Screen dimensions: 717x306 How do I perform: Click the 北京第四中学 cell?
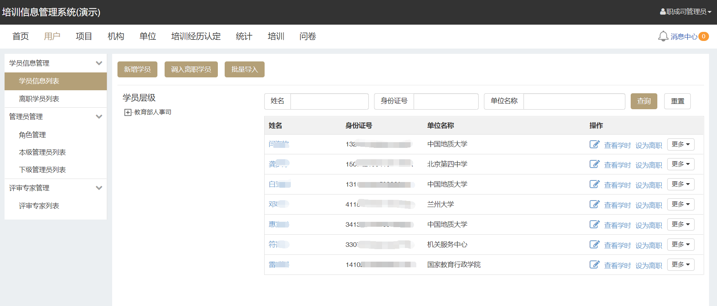click(447, 164)
